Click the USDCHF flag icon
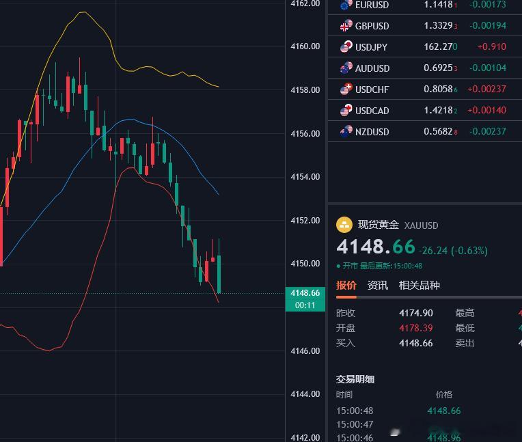The width and height of the screenshot is (522, 442). point(346,89)
